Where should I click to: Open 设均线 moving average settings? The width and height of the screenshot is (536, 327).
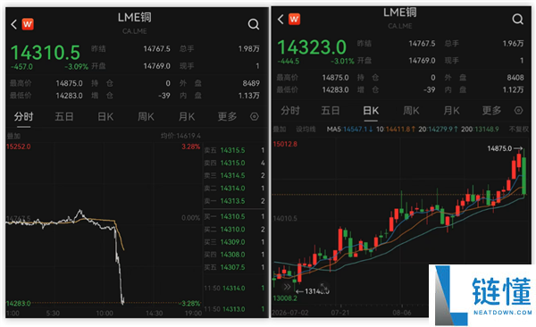point(306,130)
